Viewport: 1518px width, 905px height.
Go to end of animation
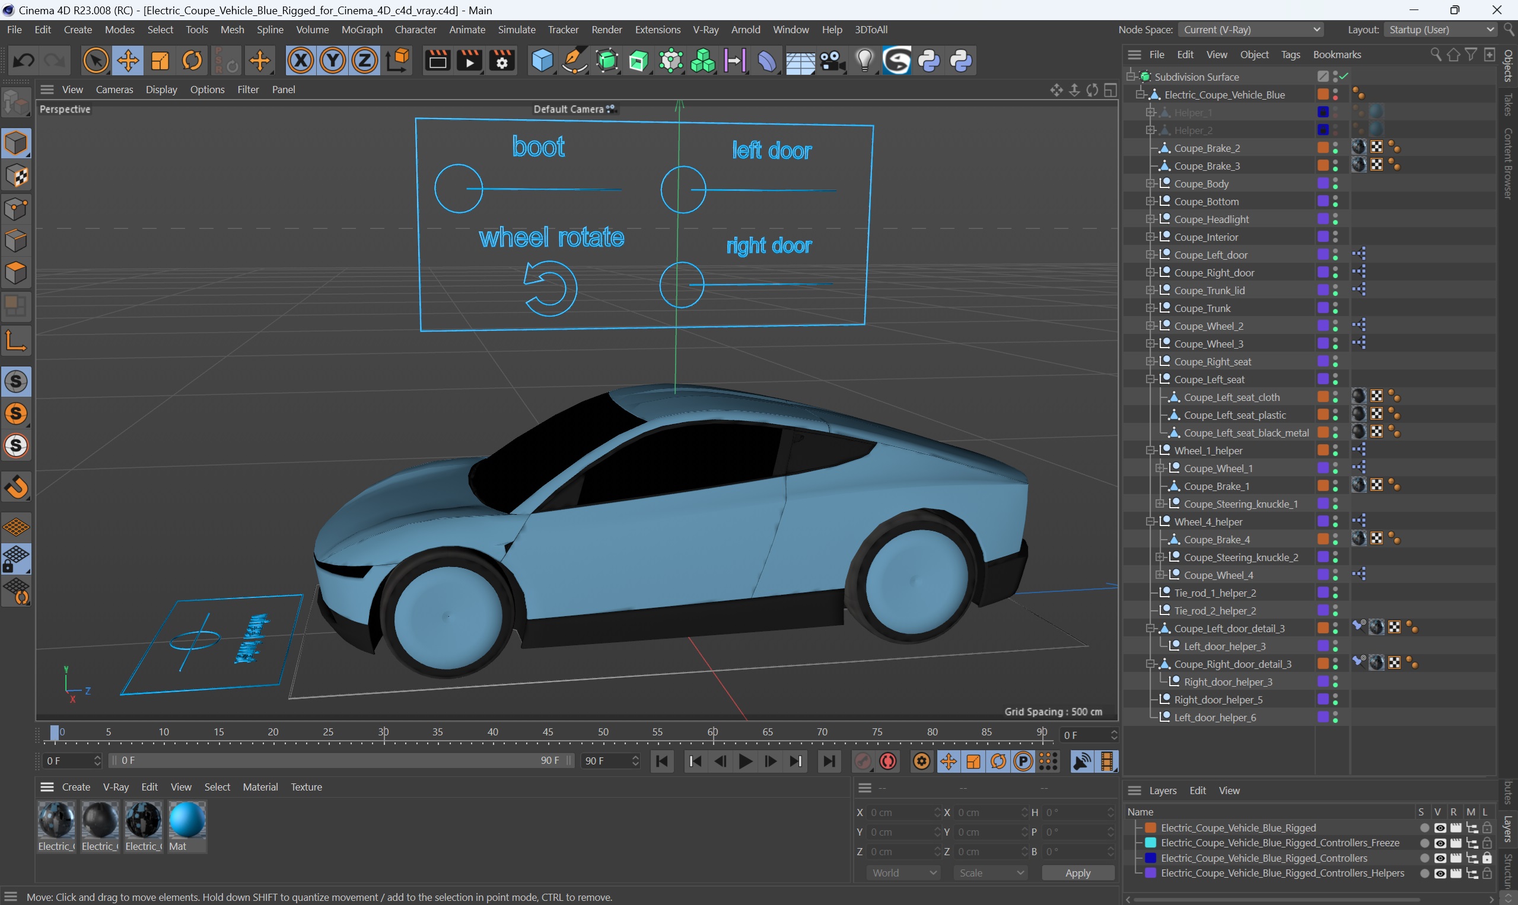pyautogui.click(x=829, y=761)
